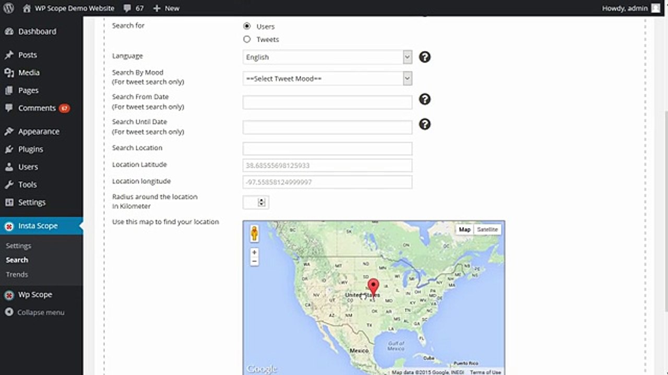Open the Settings sidebar menu
This screenshot has height=375, width=668.
[32, 202]
